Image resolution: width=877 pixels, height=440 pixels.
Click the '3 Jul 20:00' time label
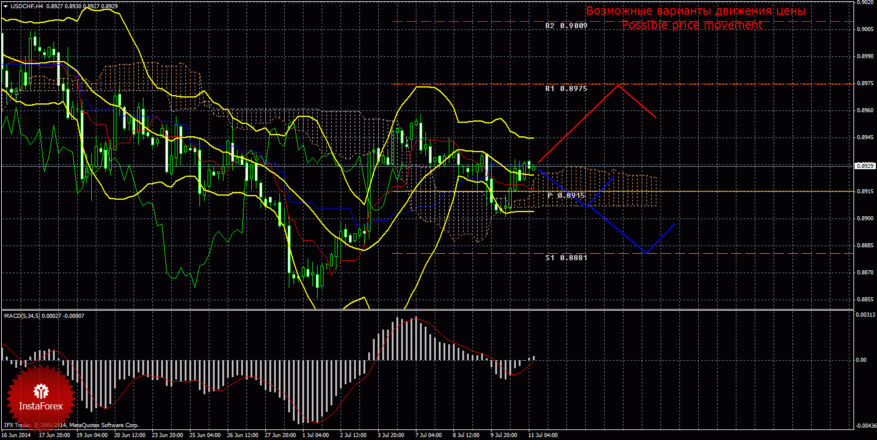[391, 436]
